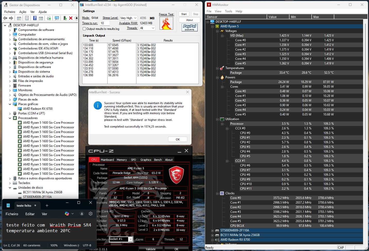Click the blue Help icon in Device Manager

point(35,18)
